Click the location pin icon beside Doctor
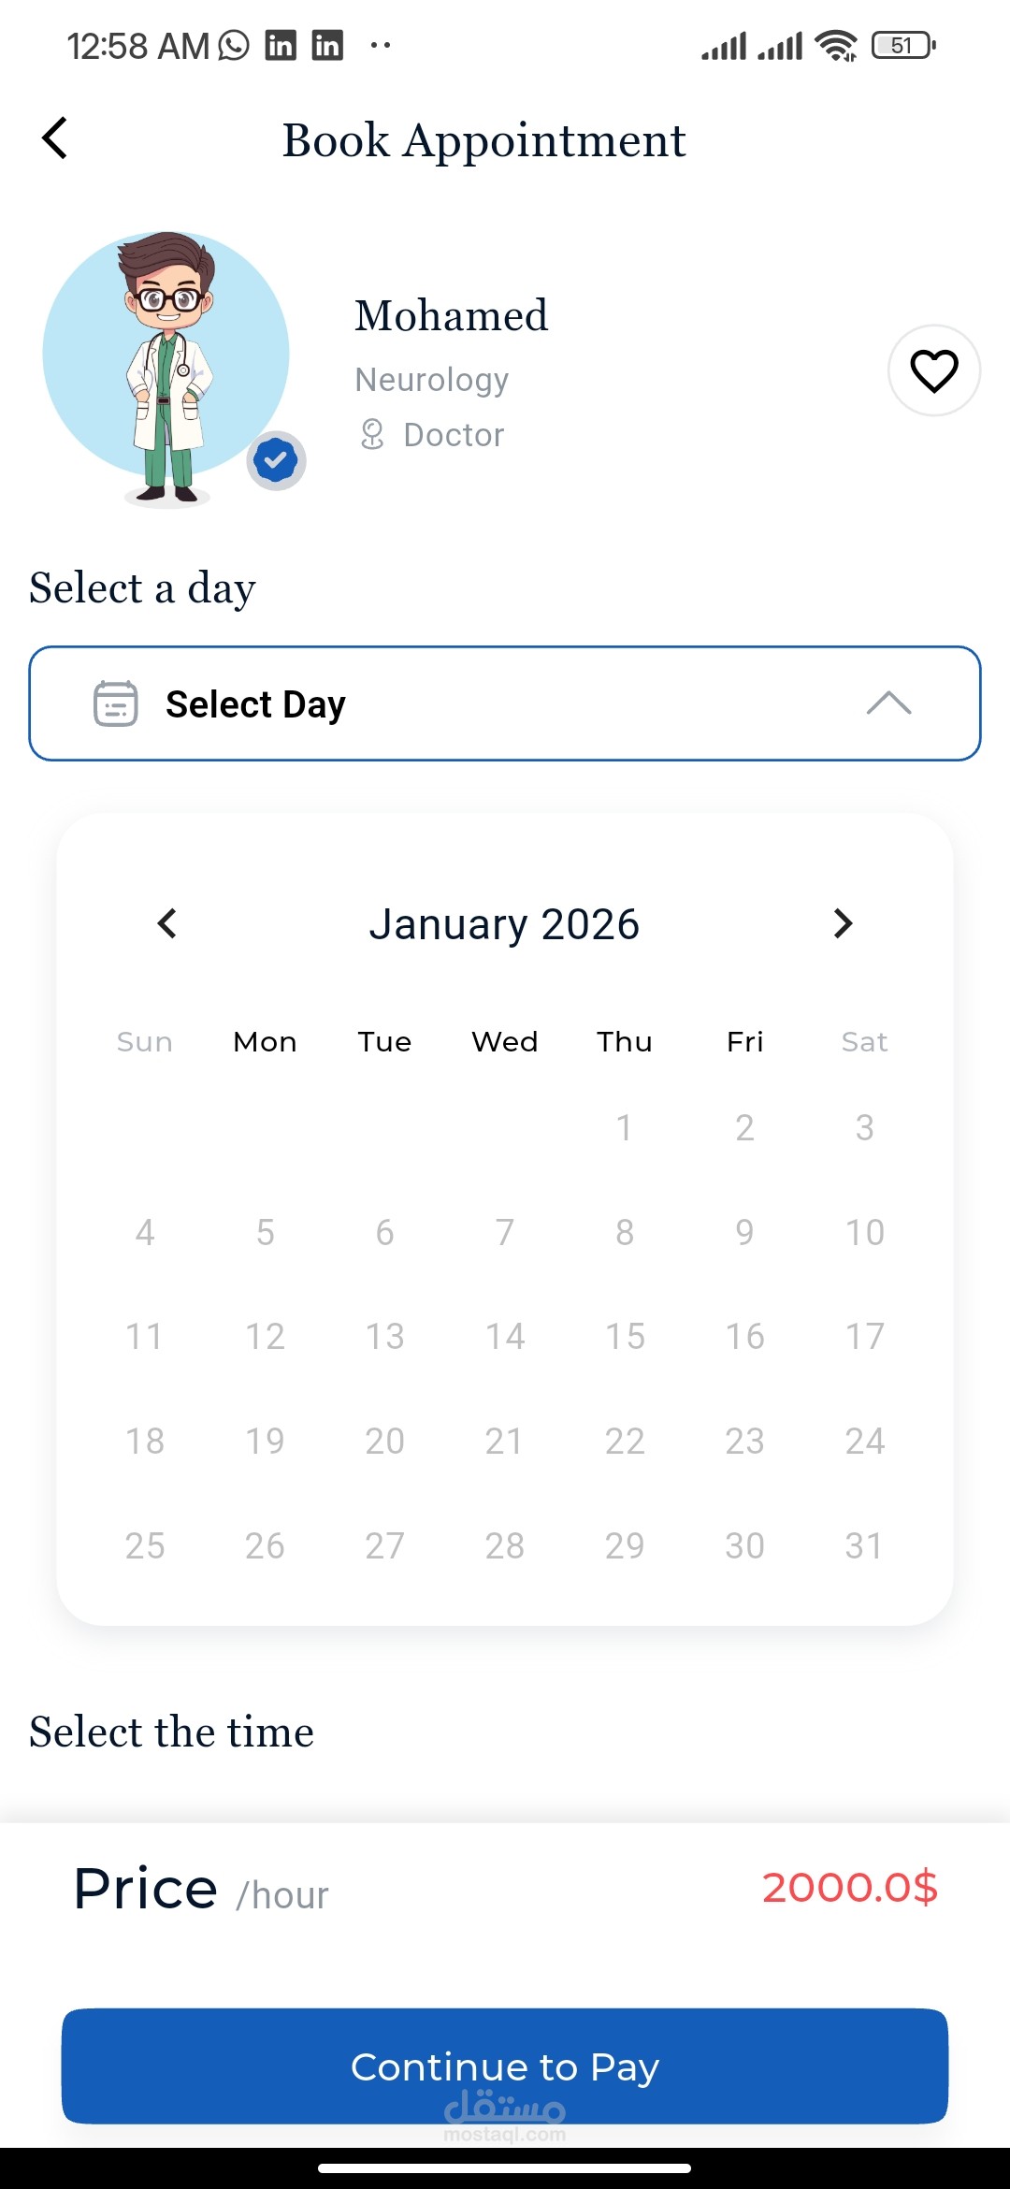The width and height of the screenshot is (1010, 2189). tap(372, 435)
